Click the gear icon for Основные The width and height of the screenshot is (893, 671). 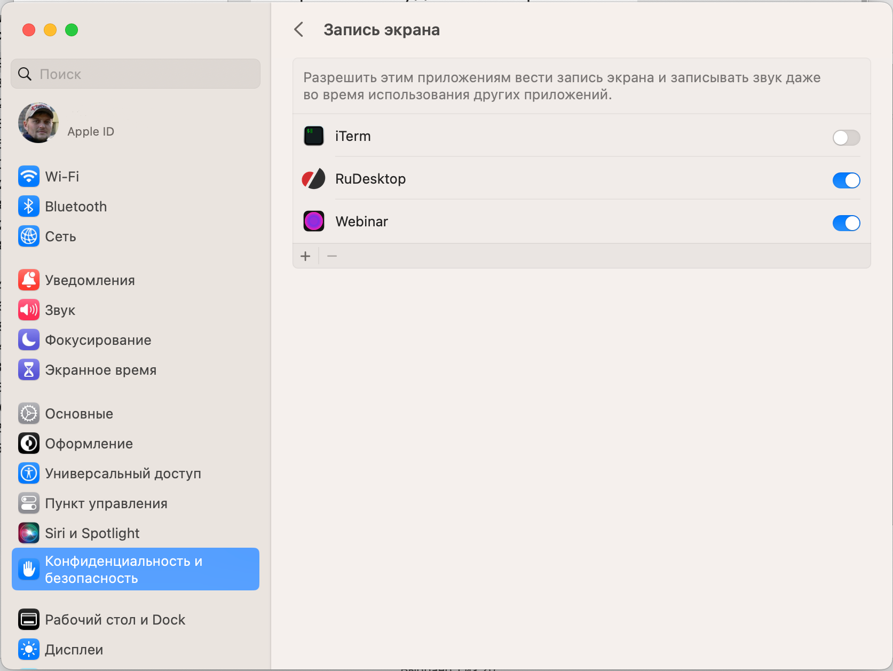click(29, 413)
